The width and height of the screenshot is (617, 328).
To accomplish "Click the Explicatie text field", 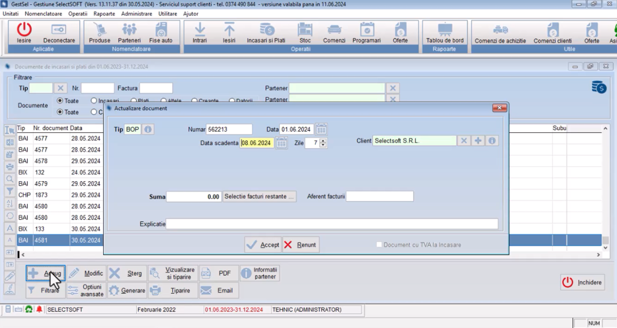I will pos(332,224).
